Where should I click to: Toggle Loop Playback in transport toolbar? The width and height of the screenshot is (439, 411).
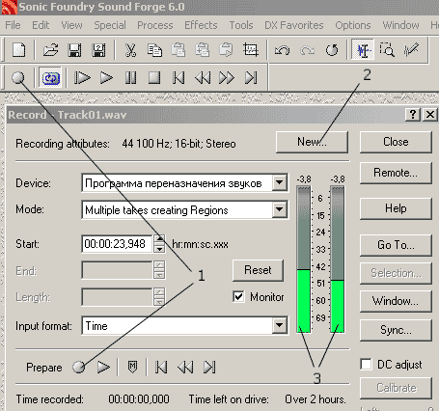51,78
